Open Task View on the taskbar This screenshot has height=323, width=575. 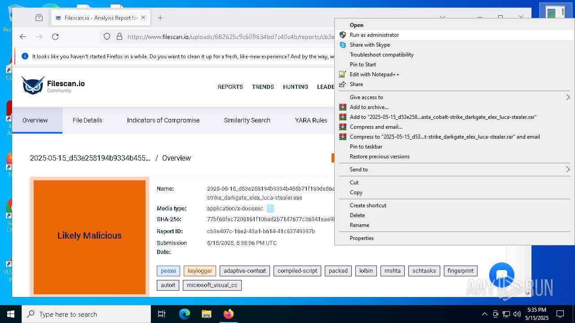click(x=162, y=314)
